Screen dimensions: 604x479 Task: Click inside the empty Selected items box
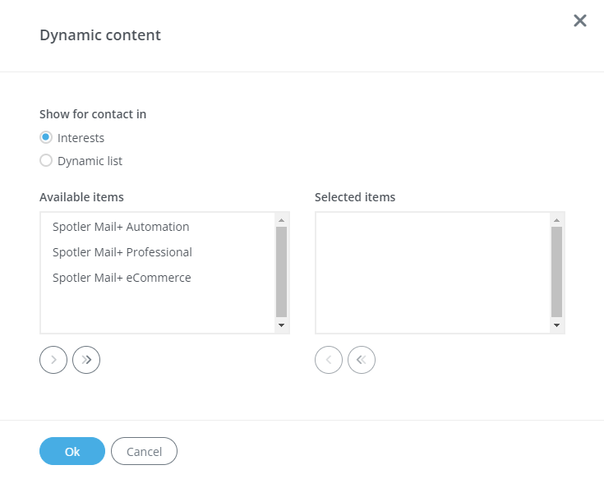[x=433, y=273]
